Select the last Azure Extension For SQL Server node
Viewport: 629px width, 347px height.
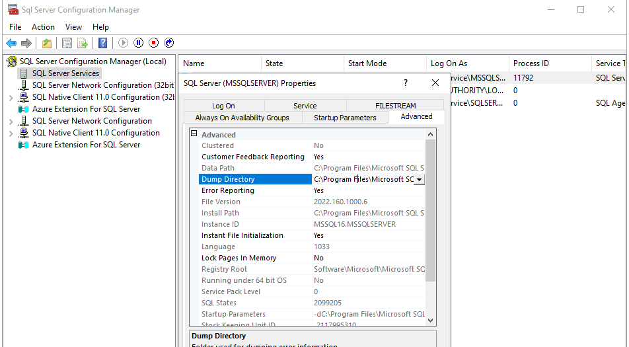tap(87, 145)
